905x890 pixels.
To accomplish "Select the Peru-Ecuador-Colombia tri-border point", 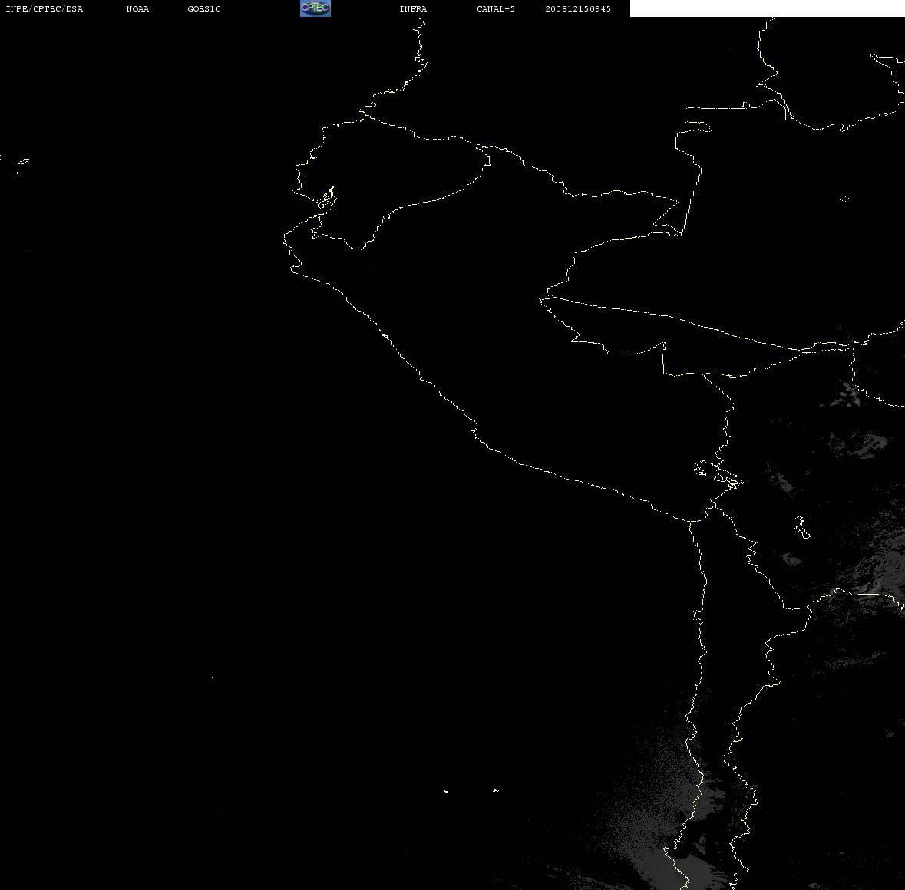I will click(484, 147).
